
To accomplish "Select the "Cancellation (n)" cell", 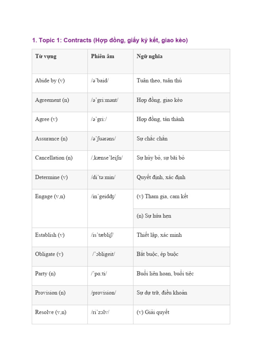I will 54,158.
